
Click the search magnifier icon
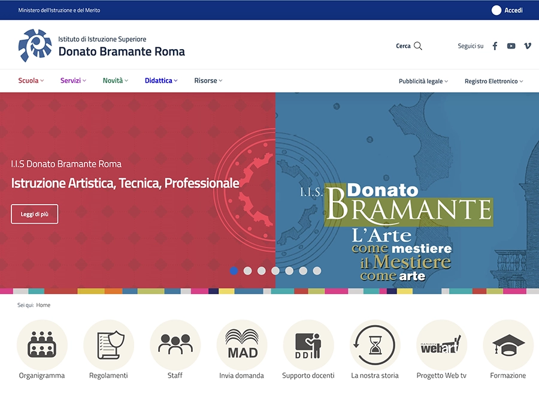point(417,46)
